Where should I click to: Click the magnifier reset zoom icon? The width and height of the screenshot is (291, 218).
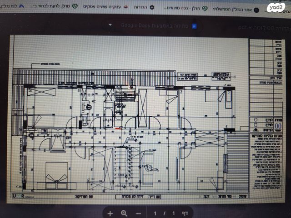124,213
